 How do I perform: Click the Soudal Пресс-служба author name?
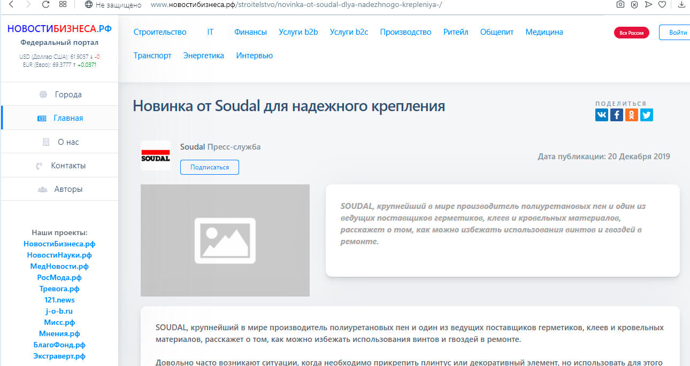tap(220, 146)
